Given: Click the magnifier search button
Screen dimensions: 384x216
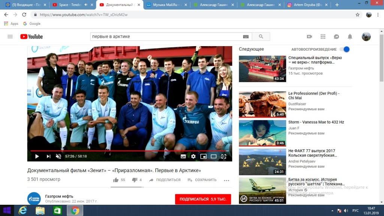Looking at the screenshot, I should (261, 36).
